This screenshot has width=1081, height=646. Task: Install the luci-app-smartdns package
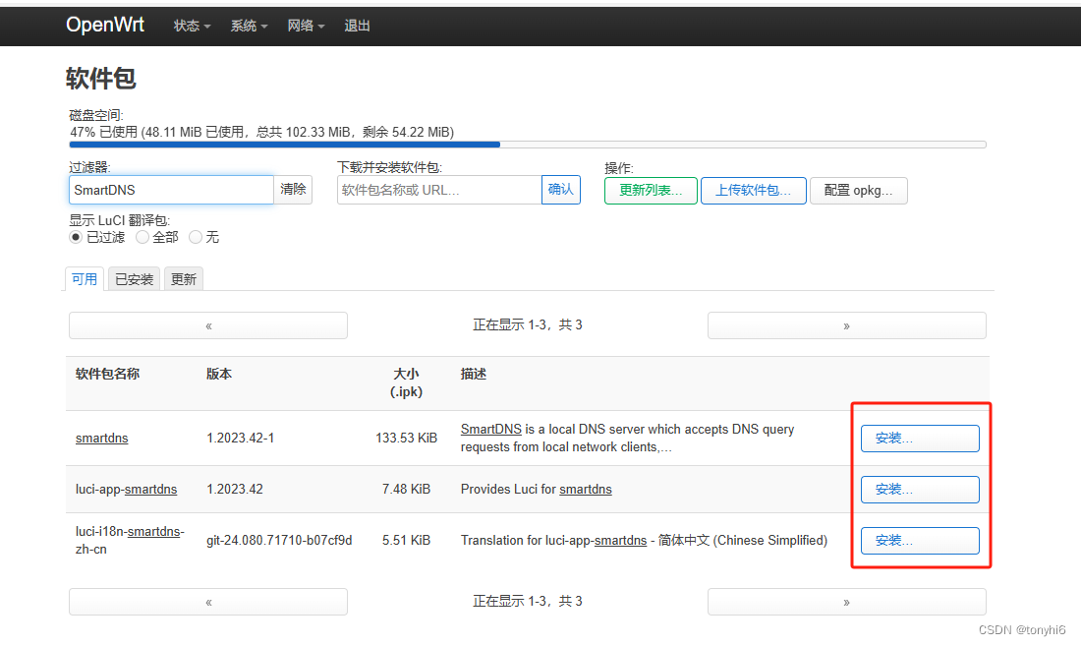(x=920, y=490)
